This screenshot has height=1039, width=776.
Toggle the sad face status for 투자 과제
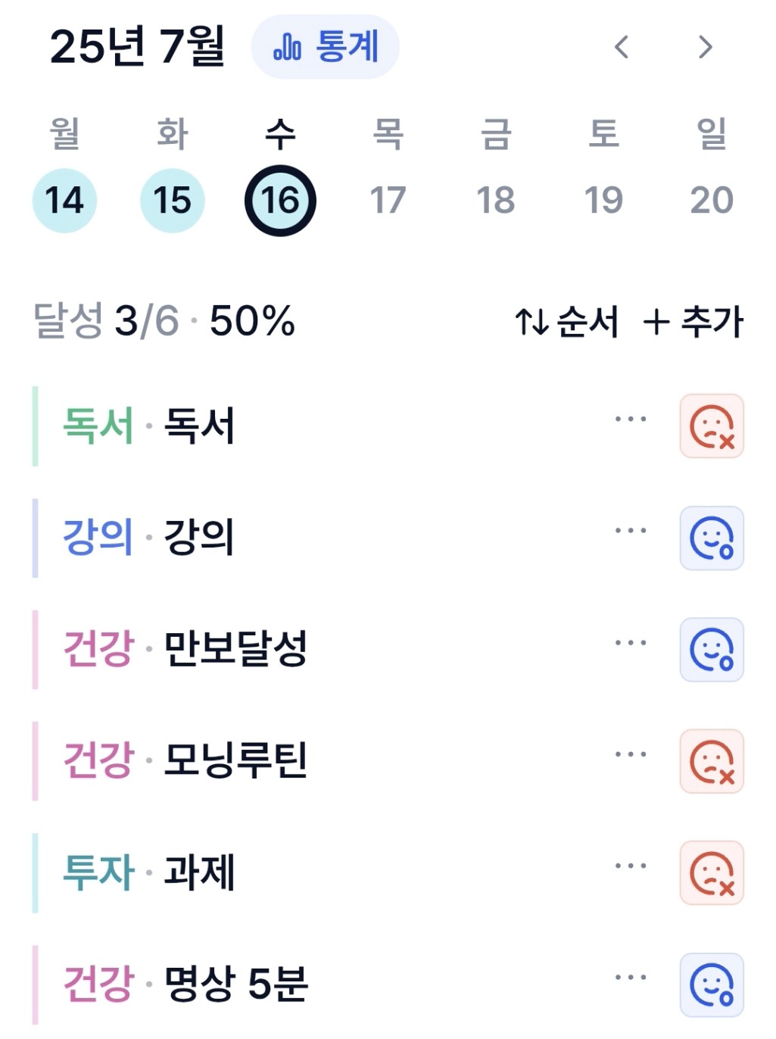click(x=712, y=873)
